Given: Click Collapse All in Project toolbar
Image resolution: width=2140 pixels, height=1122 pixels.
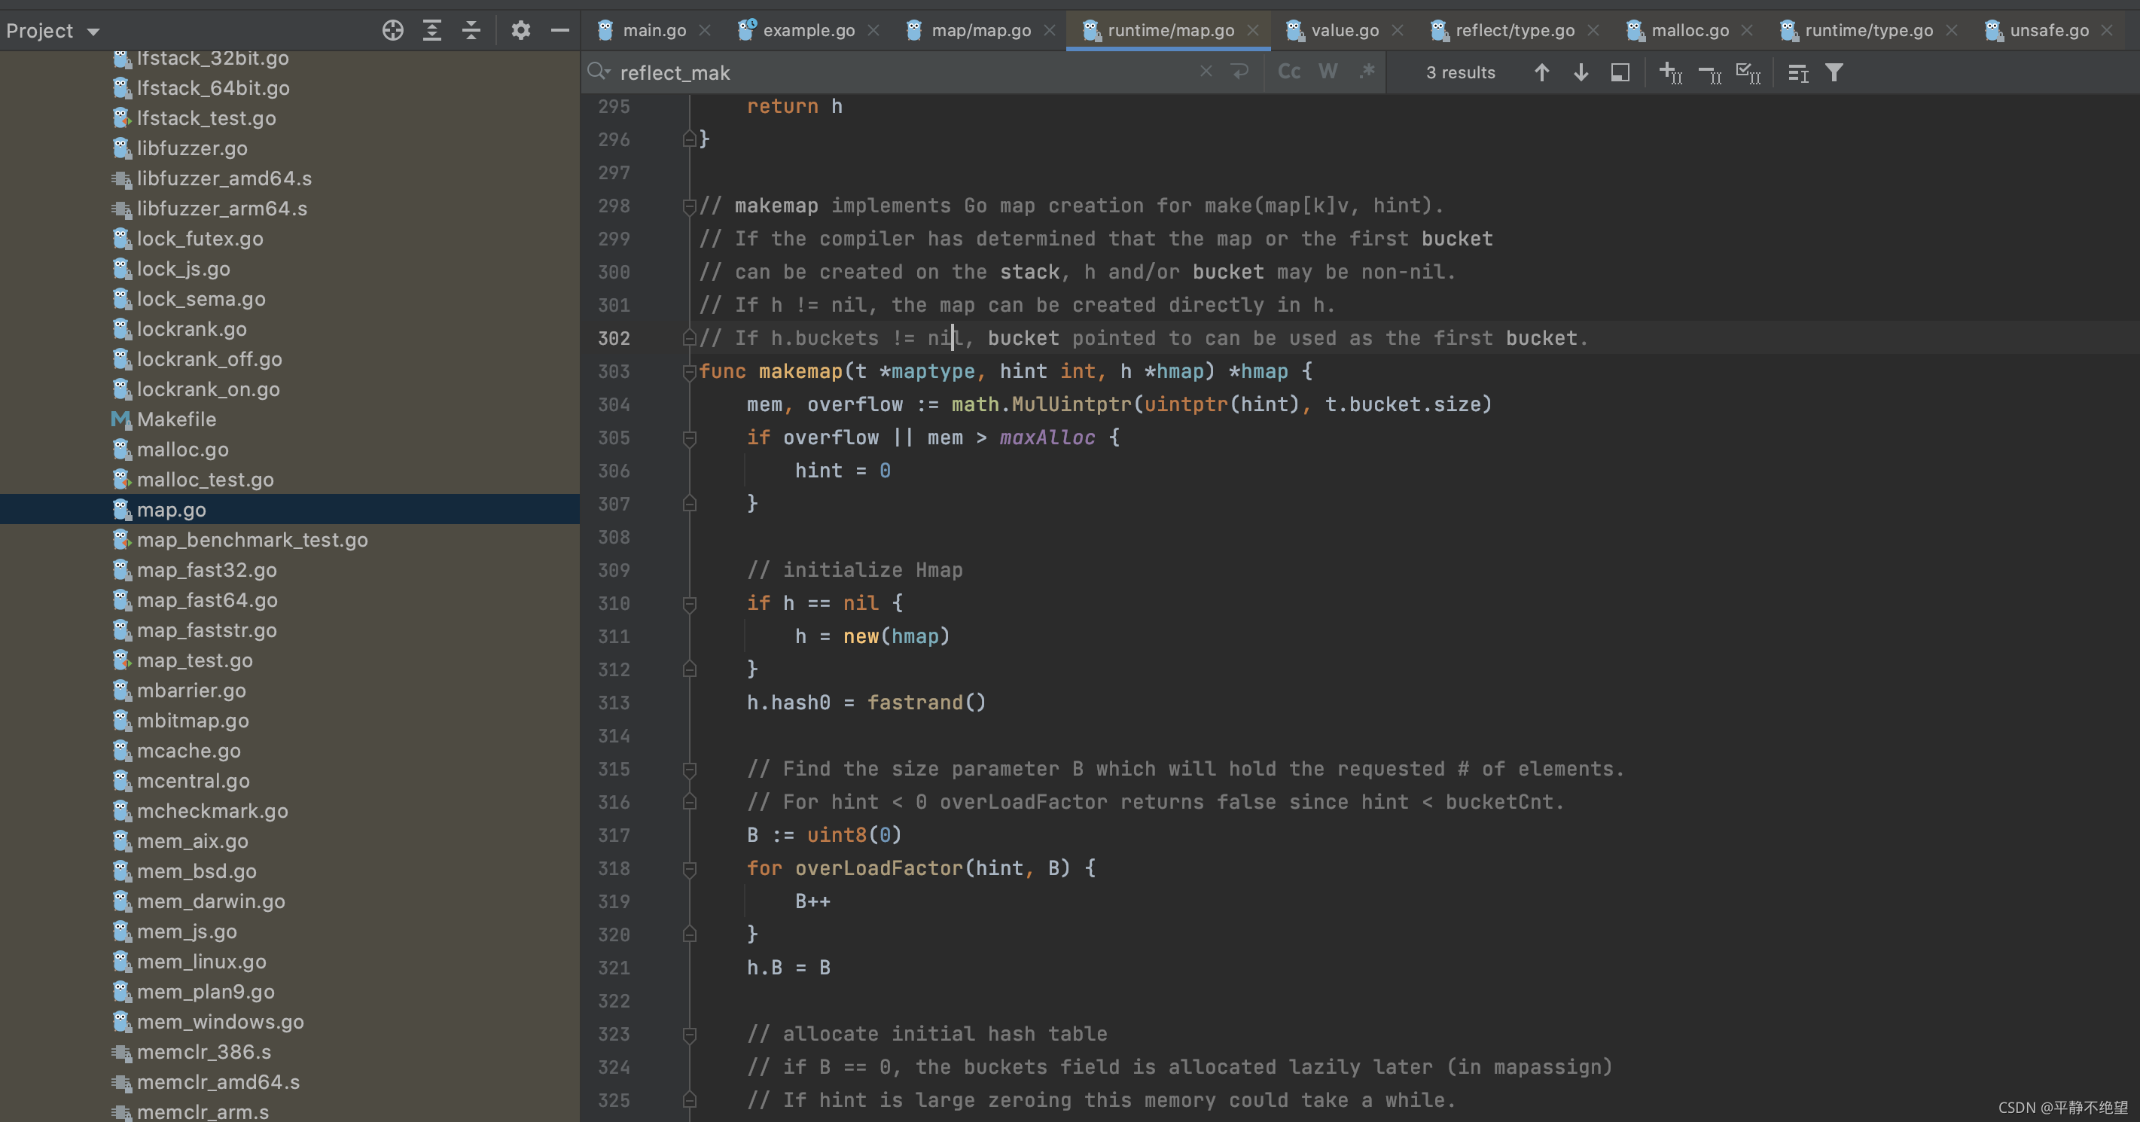Looking at the screenshot, I should click(x=471, y=30).
